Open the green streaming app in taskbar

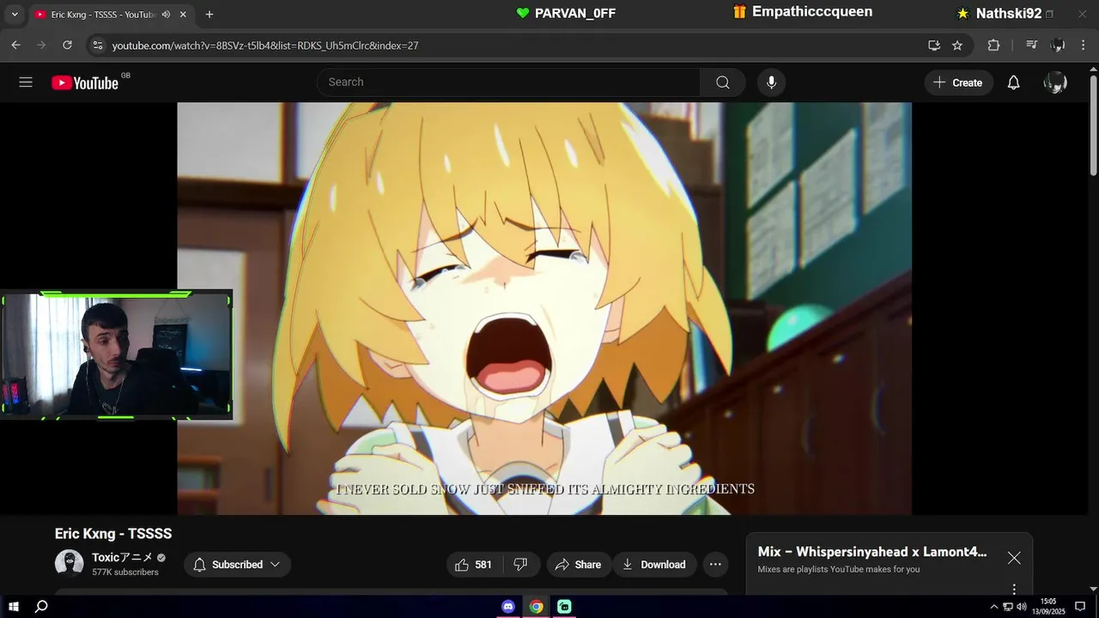pos(564,607)
